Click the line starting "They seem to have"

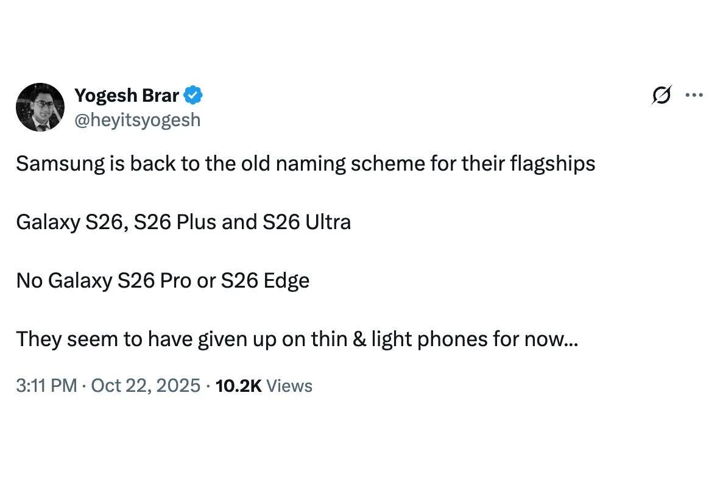click(297, 339)
